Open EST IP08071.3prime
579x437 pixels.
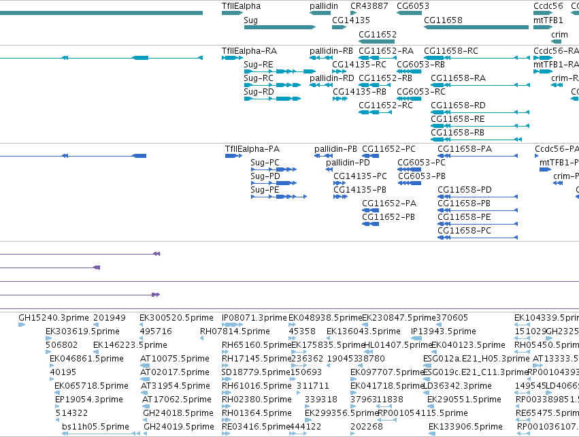tap(254, 318)
